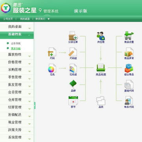
Task: Expand the 价格管理 section chevron
Action: pos(30,64)
